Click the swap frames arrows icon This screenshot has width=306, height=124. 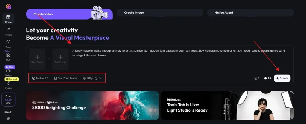tap(49, 59)
